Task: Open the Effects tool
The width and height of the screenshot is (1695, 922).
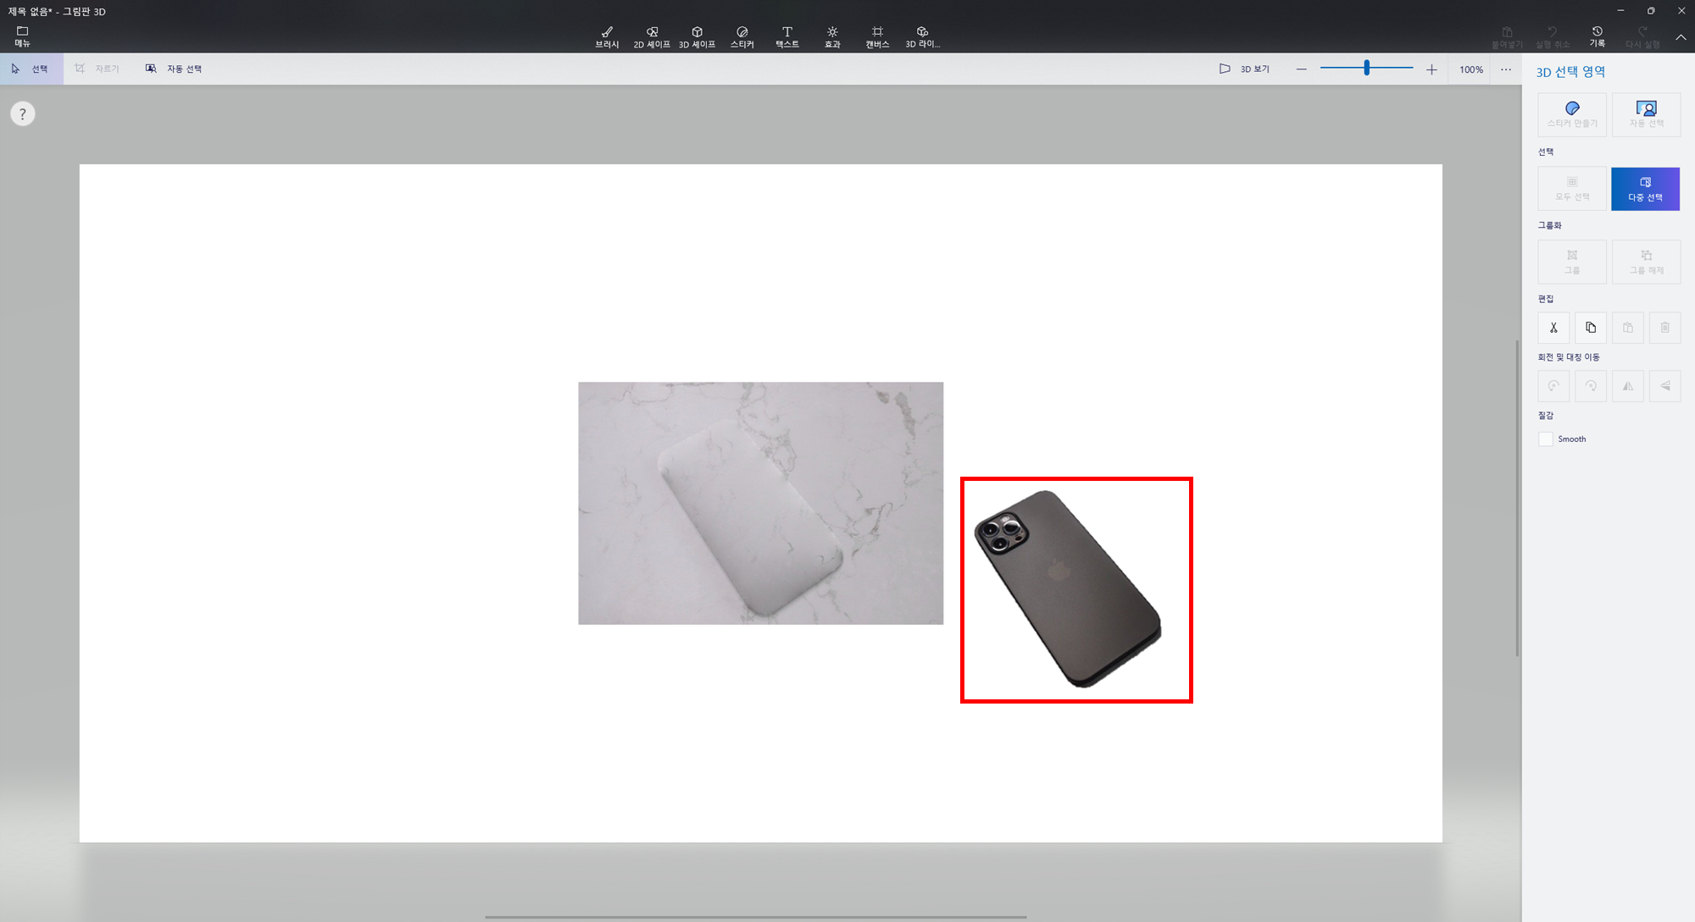Action: pos(832,36)
